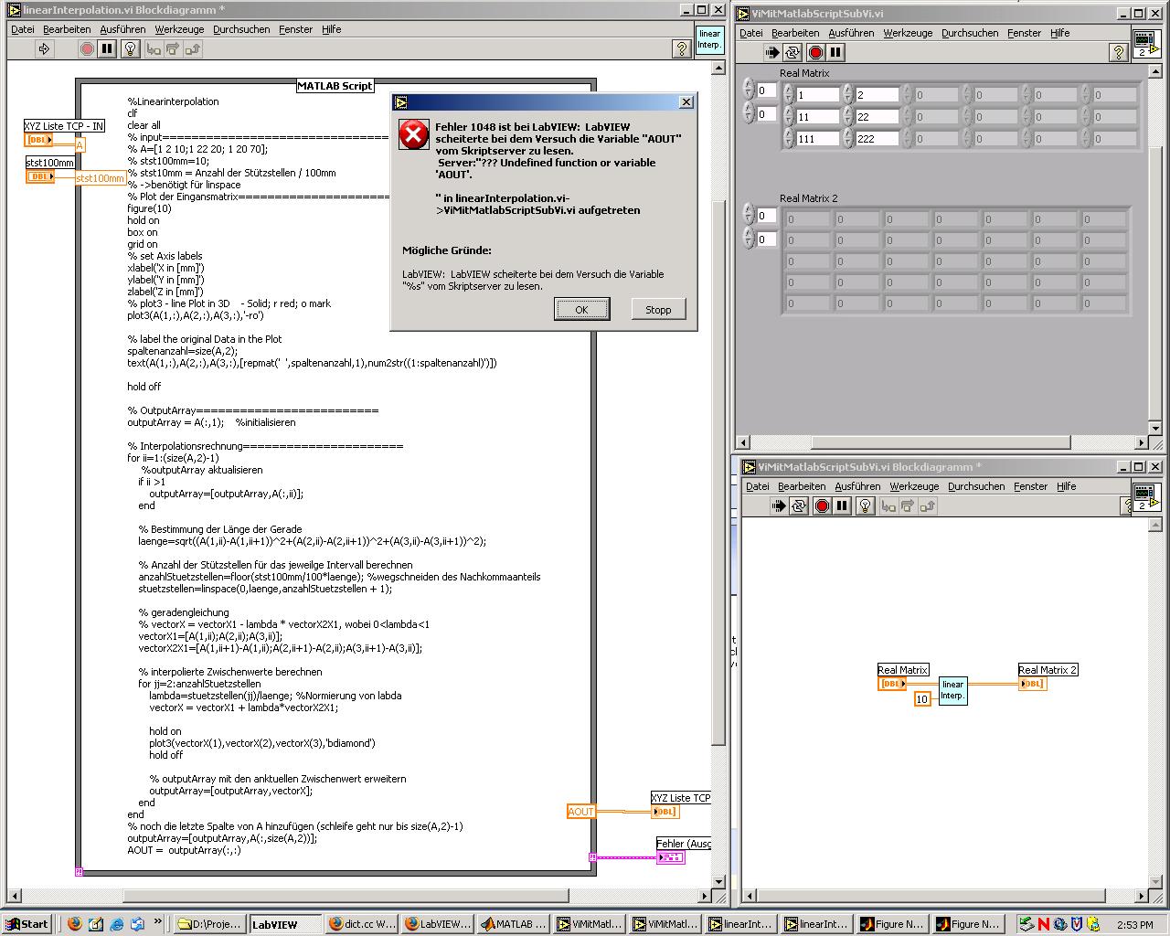Toggle Run Continuously in ViMitMatlabScriptSubVi front panel

792,53
